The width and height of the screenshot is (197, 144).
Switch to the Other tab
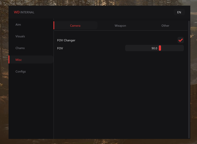click(165, 26)
